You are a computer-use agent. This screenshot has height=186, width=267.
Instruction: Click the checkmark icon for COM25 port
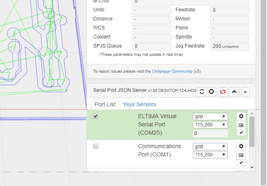tap(241, 132)
